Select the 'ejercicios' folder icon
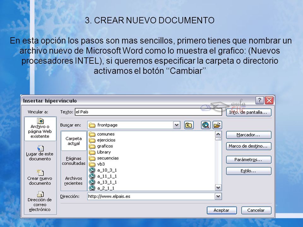The image size is (303, 227). [92, 140]
